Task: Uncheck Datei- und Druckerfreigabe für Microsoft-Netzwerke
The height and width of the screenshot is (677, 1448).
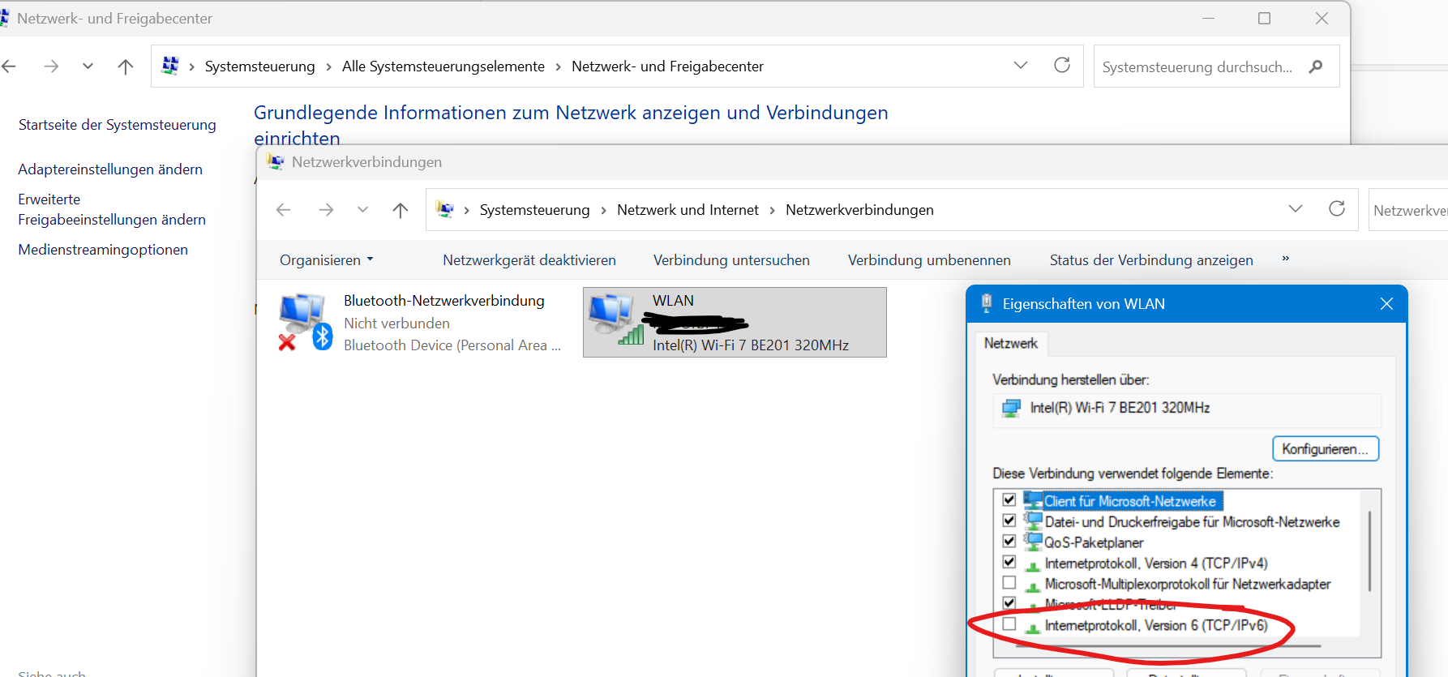Action: pyautogui.click(x=1009, y=521)
